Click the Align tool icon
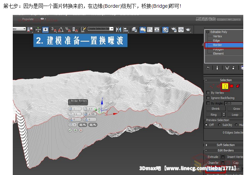Viewport: 250px width, 175px height. pos(126,30)
